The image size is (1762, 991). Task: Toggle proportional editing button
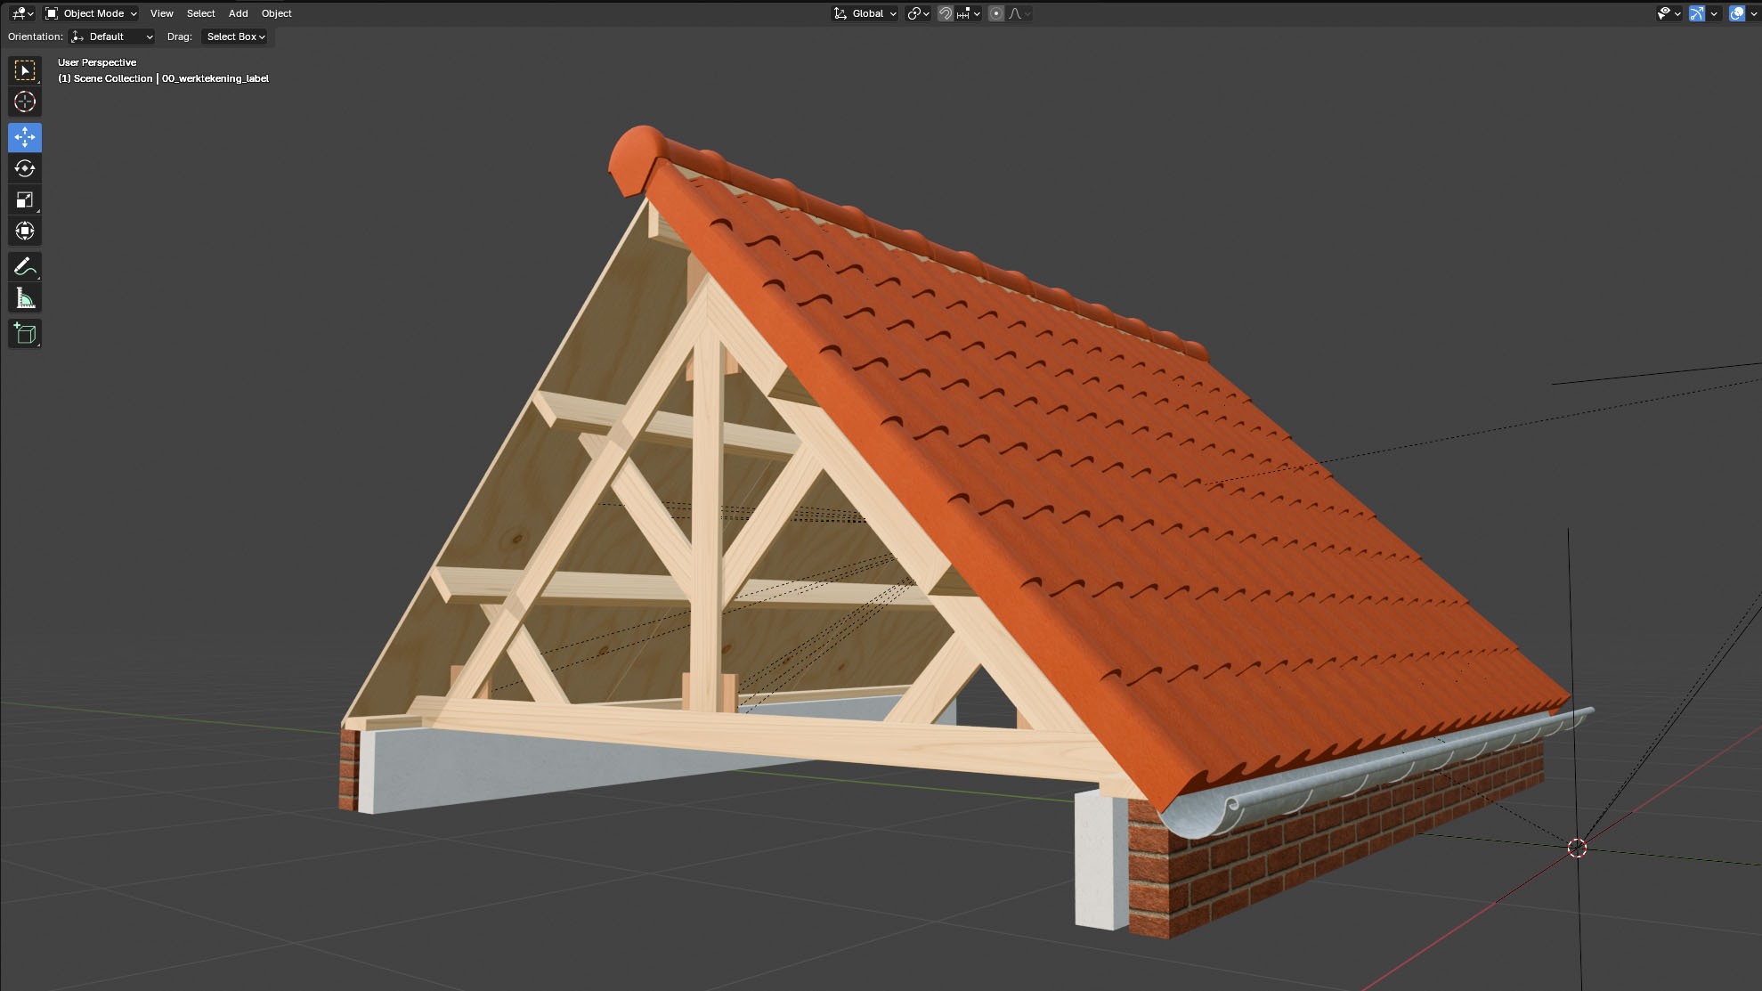pos(996,13)
